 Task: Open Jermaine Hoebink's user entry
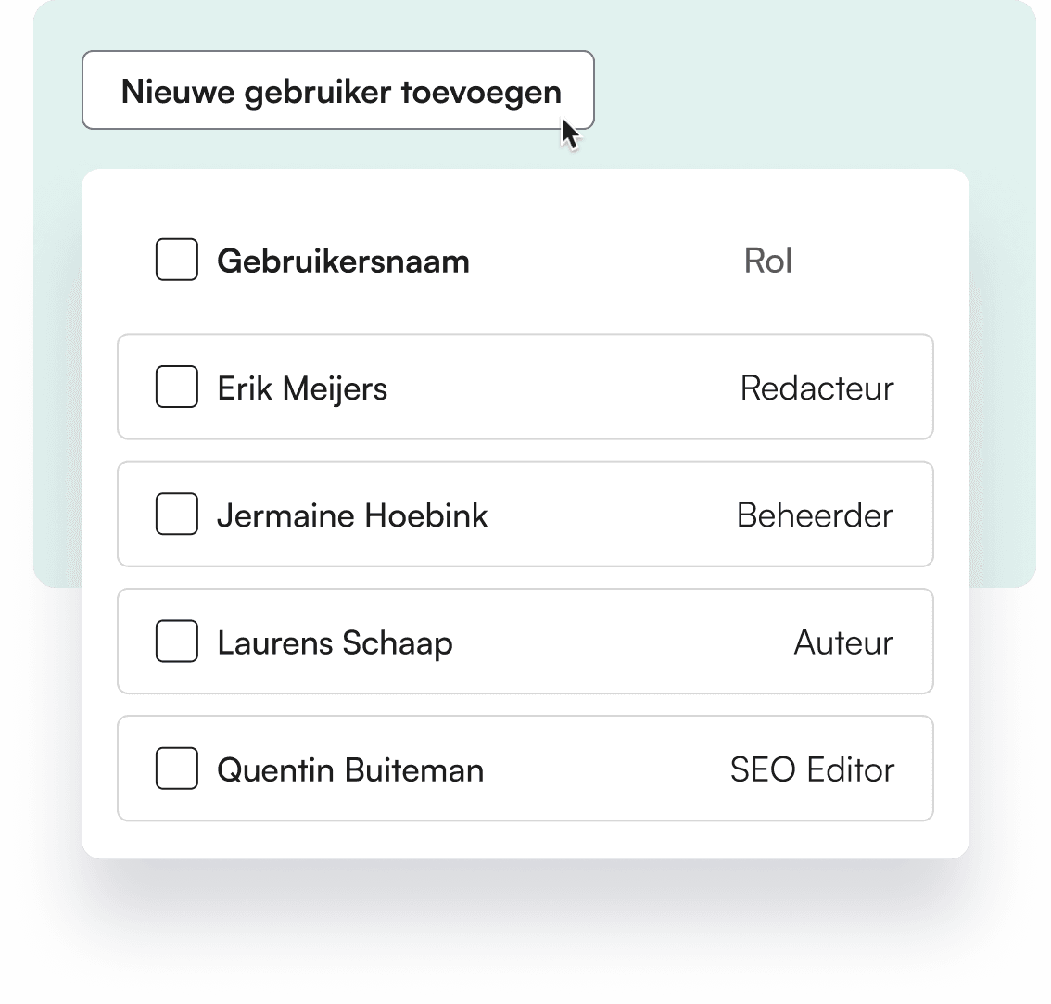352,515
